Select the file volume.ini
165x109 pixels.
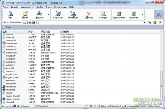pos(10,71)
